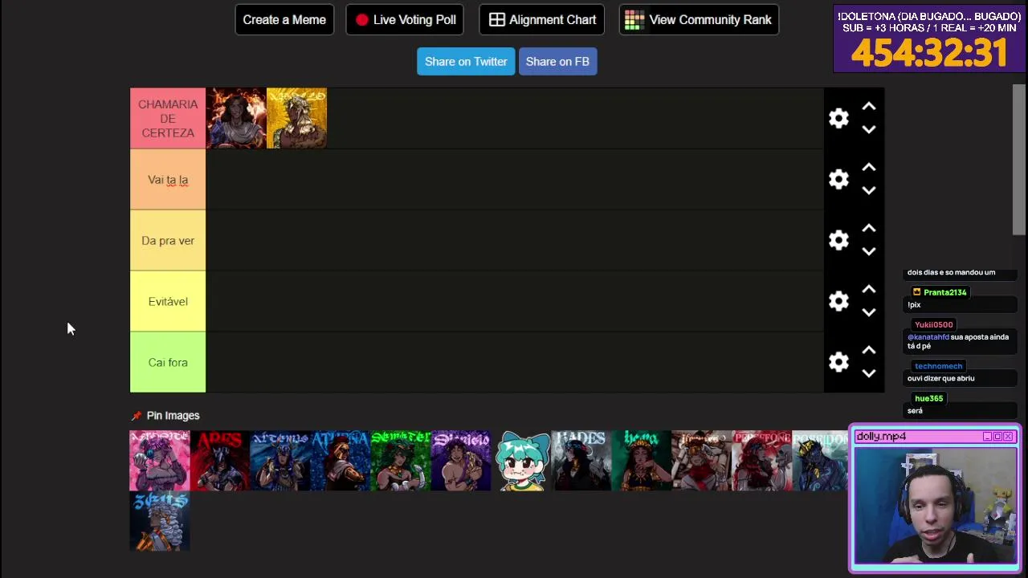The width and height of the screenshot is (1028, 578).
Task: Click minimize icon on dolly.mp4 window
Action: (987, 437)
